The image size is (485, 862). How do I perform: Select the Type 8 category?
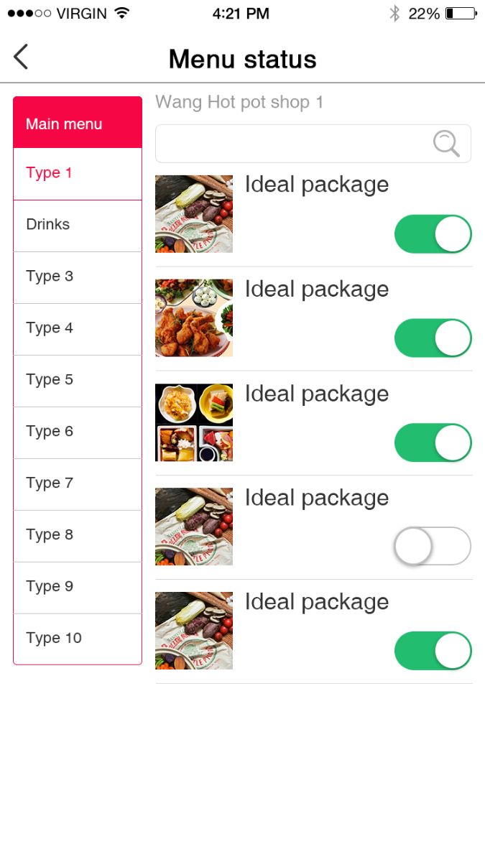pyautogui.click(x=78, y=535)
